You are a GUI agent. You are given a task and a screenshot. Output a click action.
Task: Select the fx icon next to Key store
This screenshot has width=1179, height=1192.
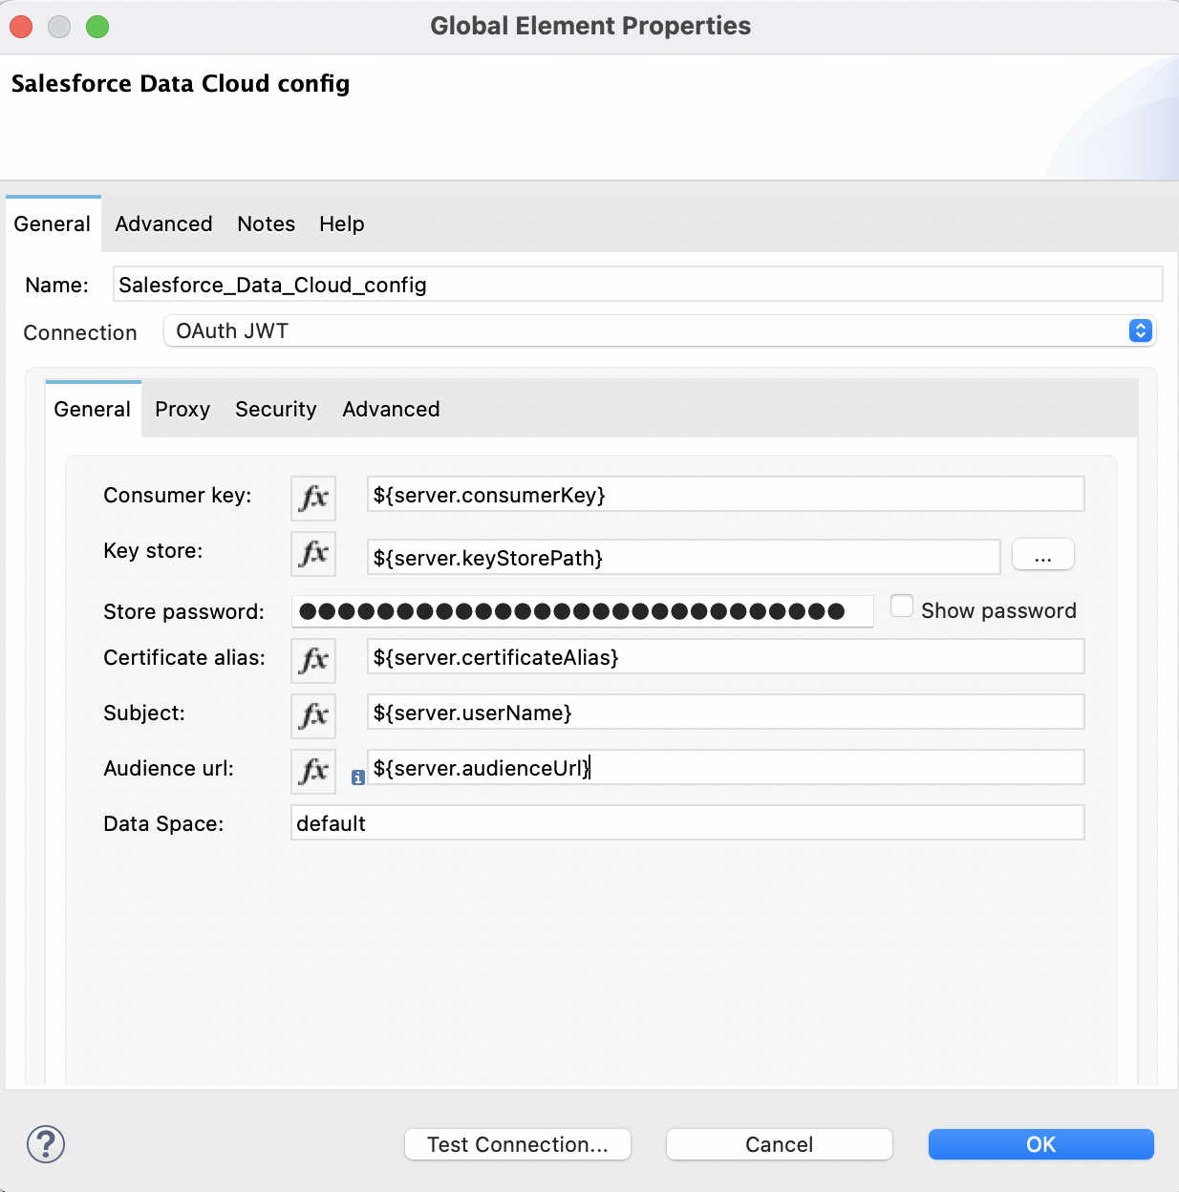coord(312,554)
